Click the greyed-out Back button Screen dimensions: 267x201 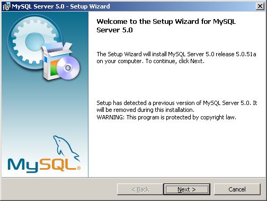coord(140,189)
